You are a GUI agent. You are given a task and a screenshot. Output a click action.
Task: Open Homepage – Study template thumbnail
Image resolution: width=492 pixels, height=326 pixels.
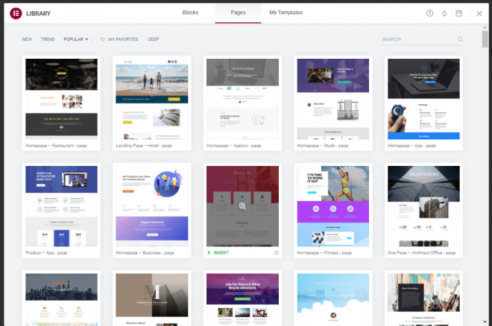(333, 99)
